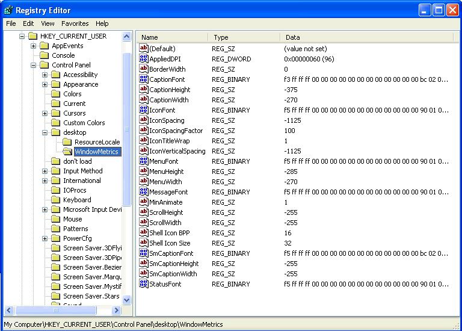Viewport: 462px width, 331px height.
Task: Select the Custom Colors key
Action: pos(84,123)
